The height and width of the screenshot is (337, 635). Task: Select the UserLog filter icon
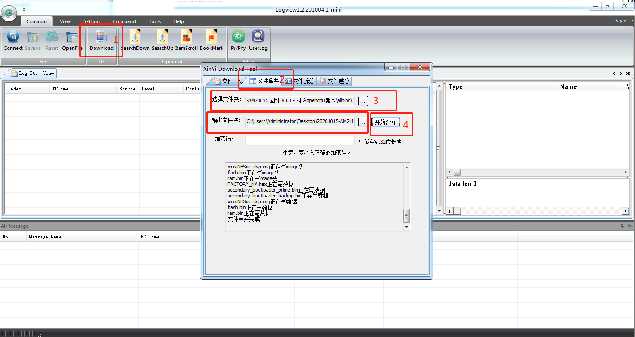tap(258, 41)
